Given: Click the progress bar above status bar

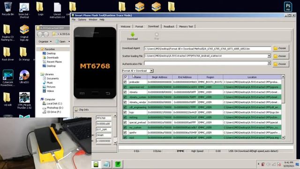Looking at the screenshot, I should tap(206, 147).
